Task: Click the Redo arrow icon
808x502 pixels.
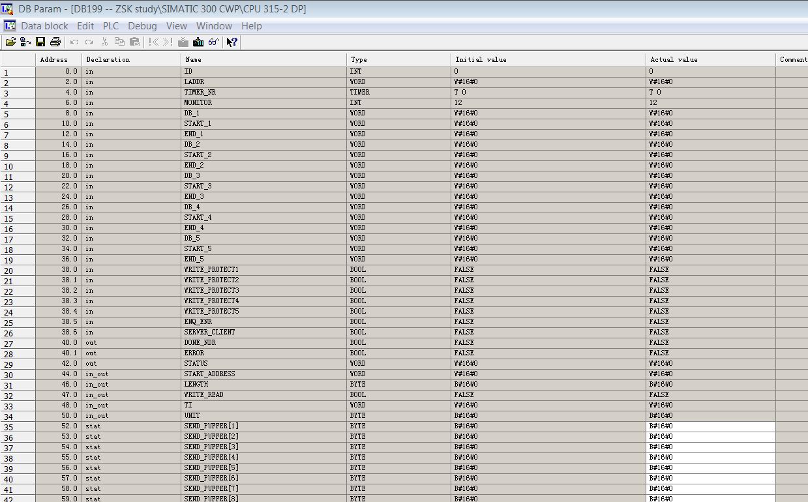Action: coord(89,42)
